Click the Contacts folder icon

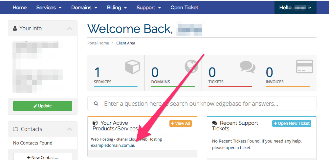[15, 129]
